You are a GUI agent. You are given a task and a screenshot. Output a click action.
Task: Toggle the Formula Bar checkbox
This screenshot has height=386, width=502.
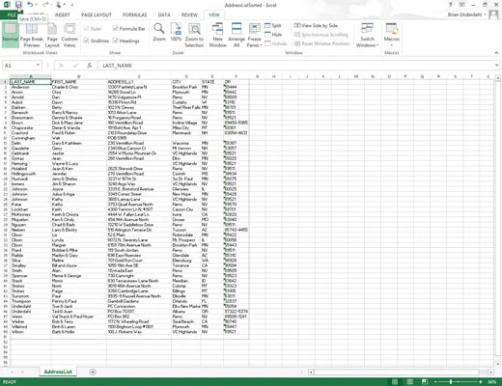click(x=115, y=28)
